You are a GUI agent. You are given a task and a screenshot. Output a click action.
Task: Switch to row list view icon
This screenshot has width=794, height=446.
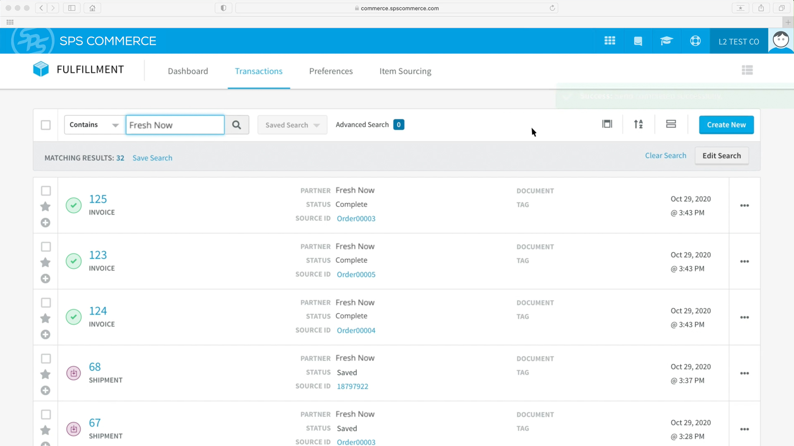pyautogui.click(x=671, y=124)
